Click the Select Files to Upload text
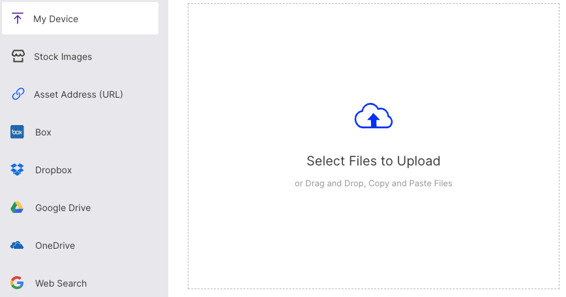 373,161
